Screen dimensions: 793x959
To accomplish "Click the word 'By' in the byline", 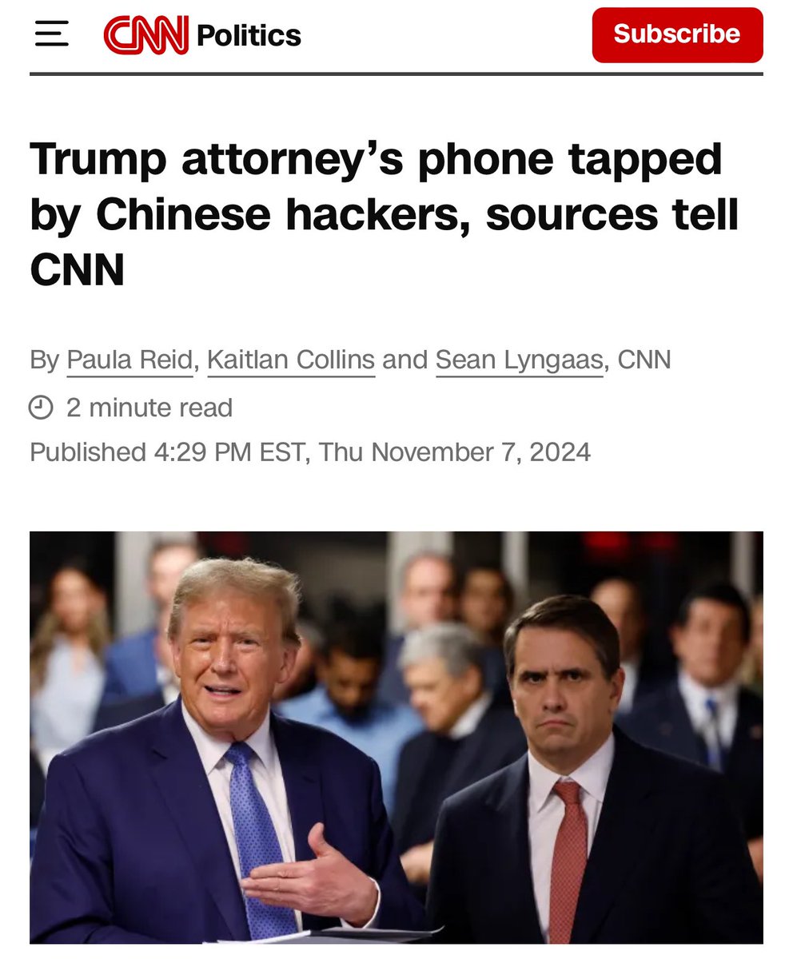I will coord(45,360).
